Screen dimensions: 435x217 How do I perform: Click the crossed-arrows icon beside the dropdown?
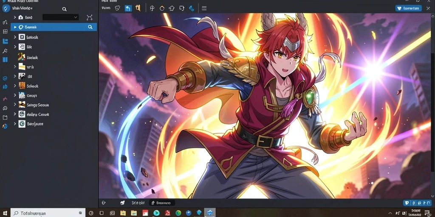point(89,17)
